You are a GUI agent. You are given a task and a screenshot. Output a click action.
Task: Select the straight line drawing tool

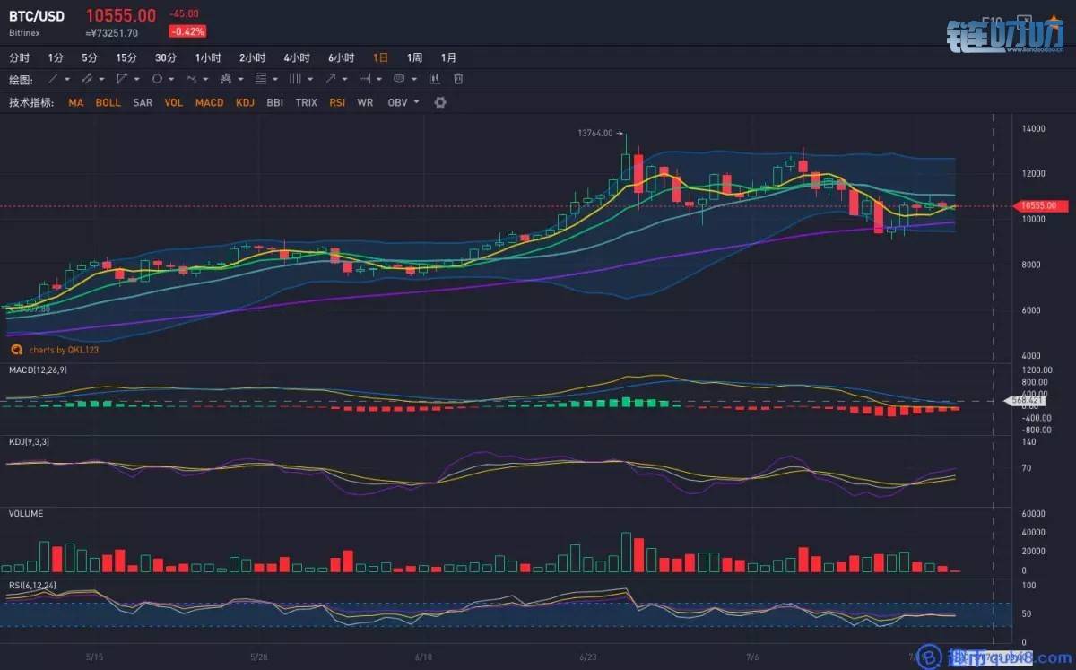[x=53, y=79]
